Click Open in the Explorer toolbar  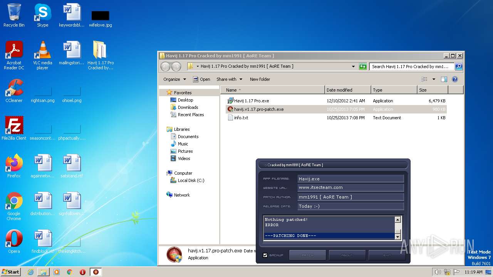pyautogui.click(x=201, y=79)
